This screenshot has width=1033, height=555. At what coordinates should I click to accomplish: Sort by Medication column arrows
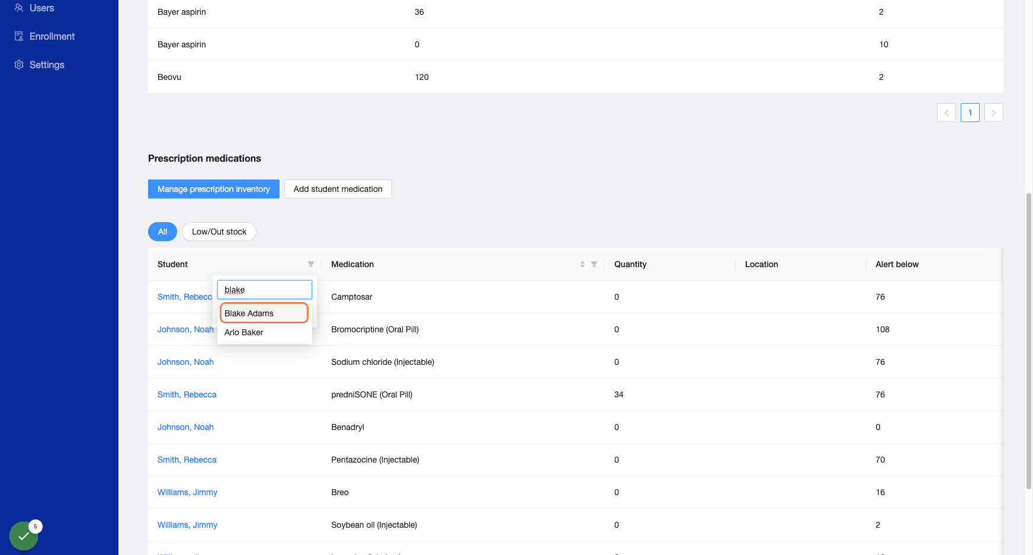(582, 264)
